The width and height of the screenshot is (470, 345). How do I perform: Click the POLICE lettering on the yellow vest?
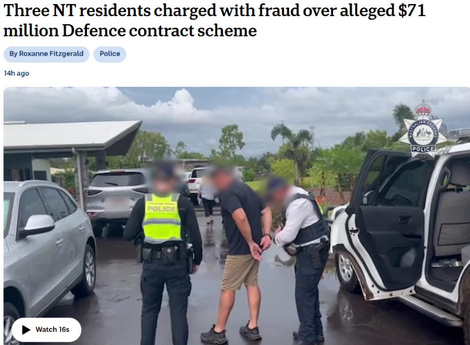161,209
